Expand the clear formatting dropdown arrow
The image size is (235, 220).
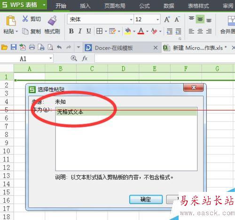tap(160, 31)
